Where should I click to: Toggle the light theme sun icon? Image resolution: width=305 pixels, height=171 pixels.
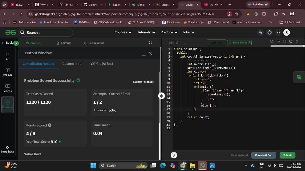269,32
